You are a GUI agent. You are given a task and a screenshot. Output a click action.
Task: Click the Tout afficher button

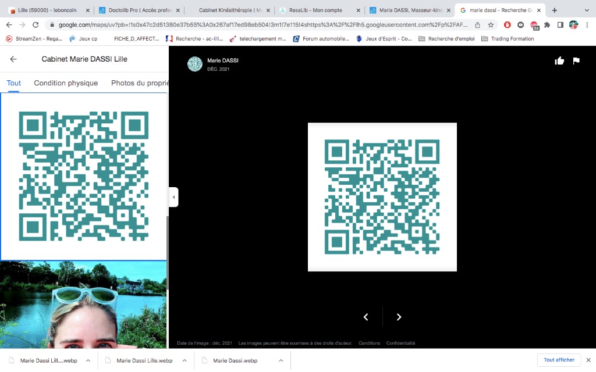coord(559,360)
